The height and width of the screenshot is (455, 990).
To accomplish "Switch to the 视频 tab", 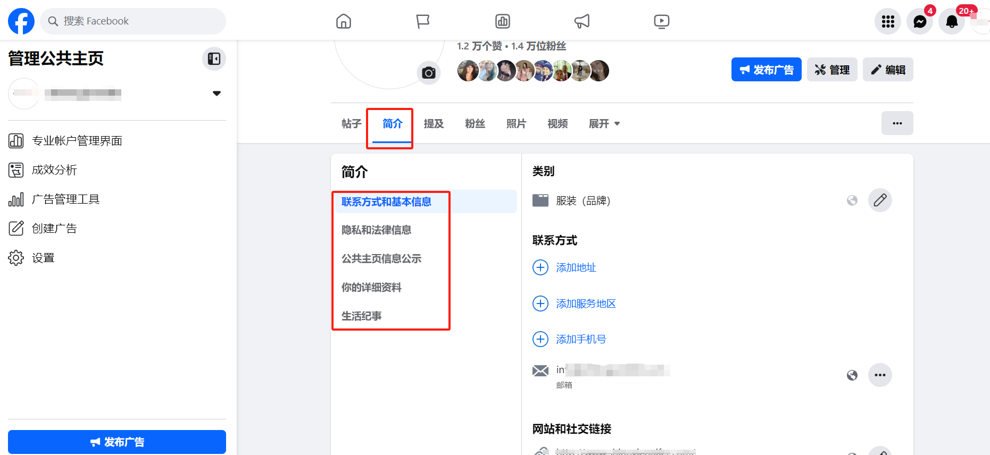I will [x=558, y=124].
